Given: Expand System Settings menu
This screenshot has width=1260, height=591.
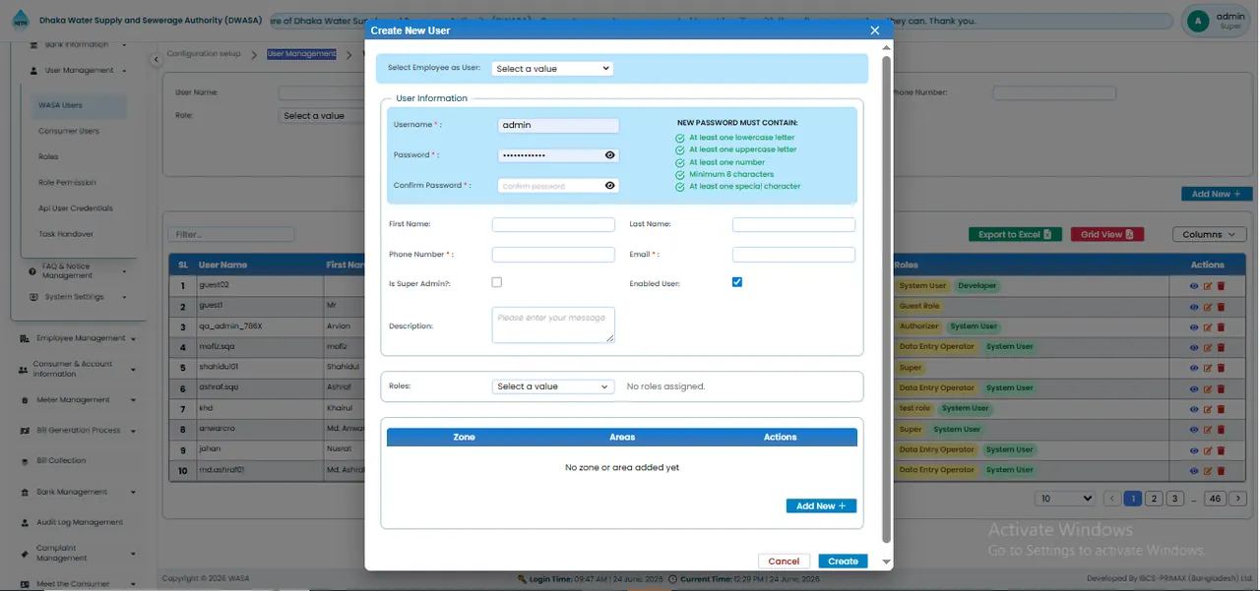Looking at the screenshot, I should 78,297.
